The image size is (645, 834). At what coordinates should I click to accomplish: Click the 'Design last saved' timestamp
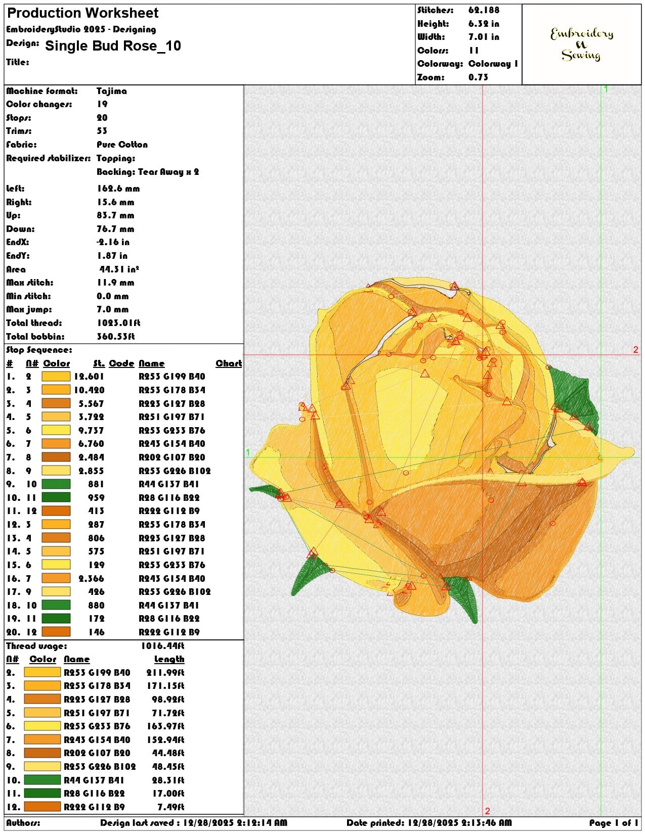point(194,823)
